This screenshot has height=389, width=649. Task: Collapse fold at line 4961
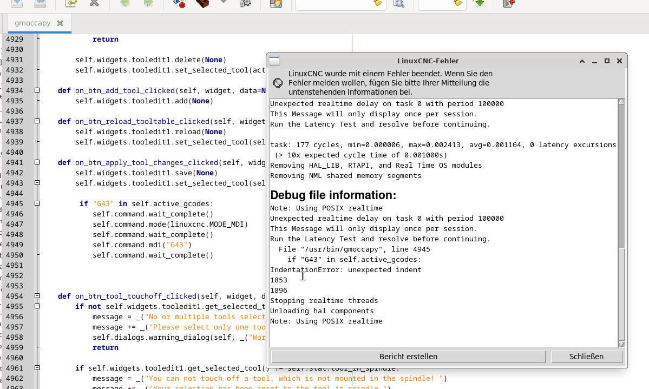click(37, 368)
